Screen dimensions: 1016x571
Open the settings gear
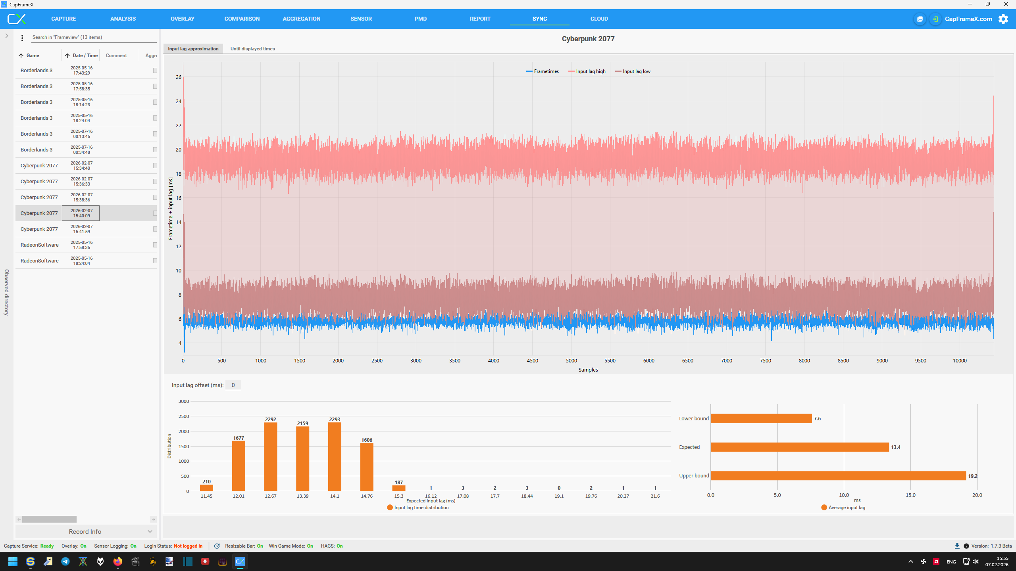click(x=1003, y=19)
